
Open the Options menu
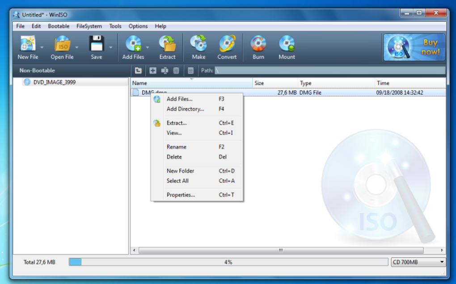(138, 26)
